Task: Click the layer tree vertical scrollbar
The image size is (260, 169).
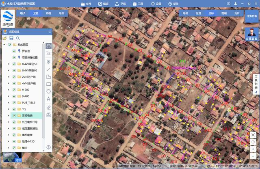Action: pos(43,91)
